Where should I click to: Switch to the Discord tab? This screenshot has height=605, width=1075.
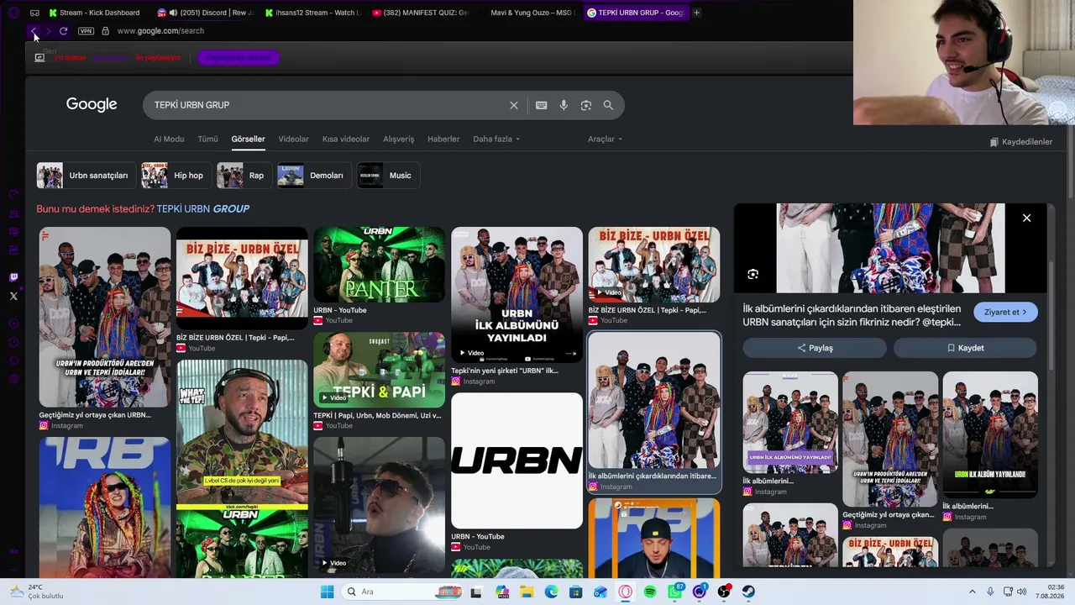[x=205, y=13]
